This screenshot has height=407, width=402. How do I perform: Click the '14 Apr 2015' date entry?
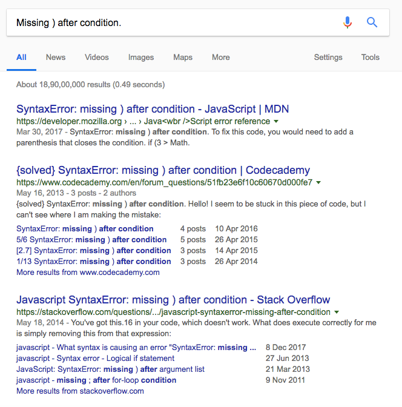point(236,251)
